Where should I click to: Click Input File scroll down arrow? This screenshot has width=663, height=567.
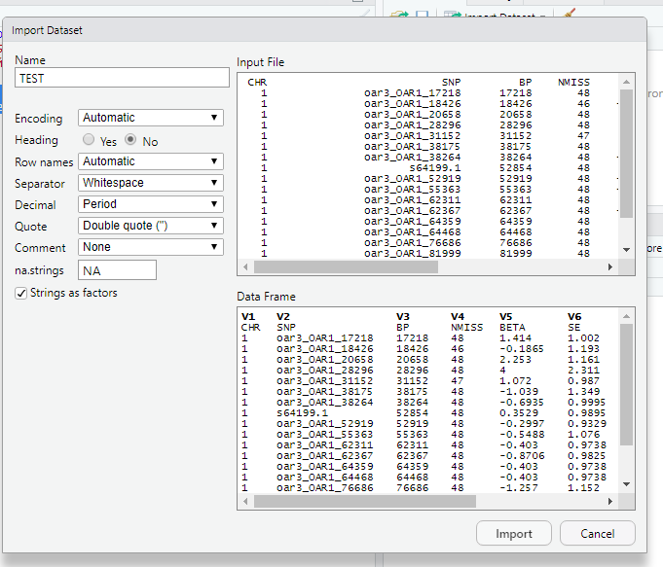pos(626,250)
